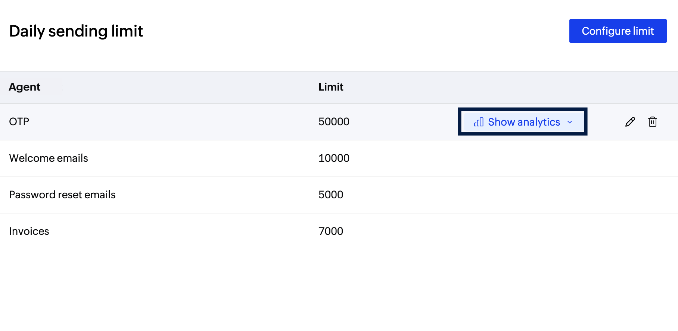The height and width of the screenshot is (331, 678).
Task: Click the Agent column header
Action: 25,87
